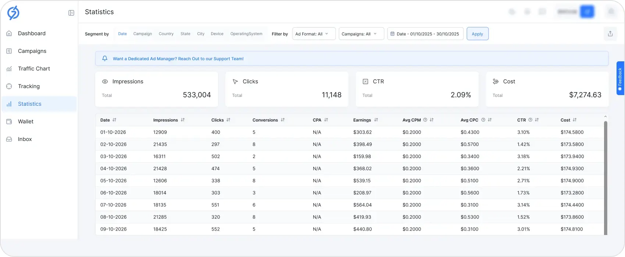The image size is (625, 257).
Task: Click the CTR column help icon
Action: point(530,120)
